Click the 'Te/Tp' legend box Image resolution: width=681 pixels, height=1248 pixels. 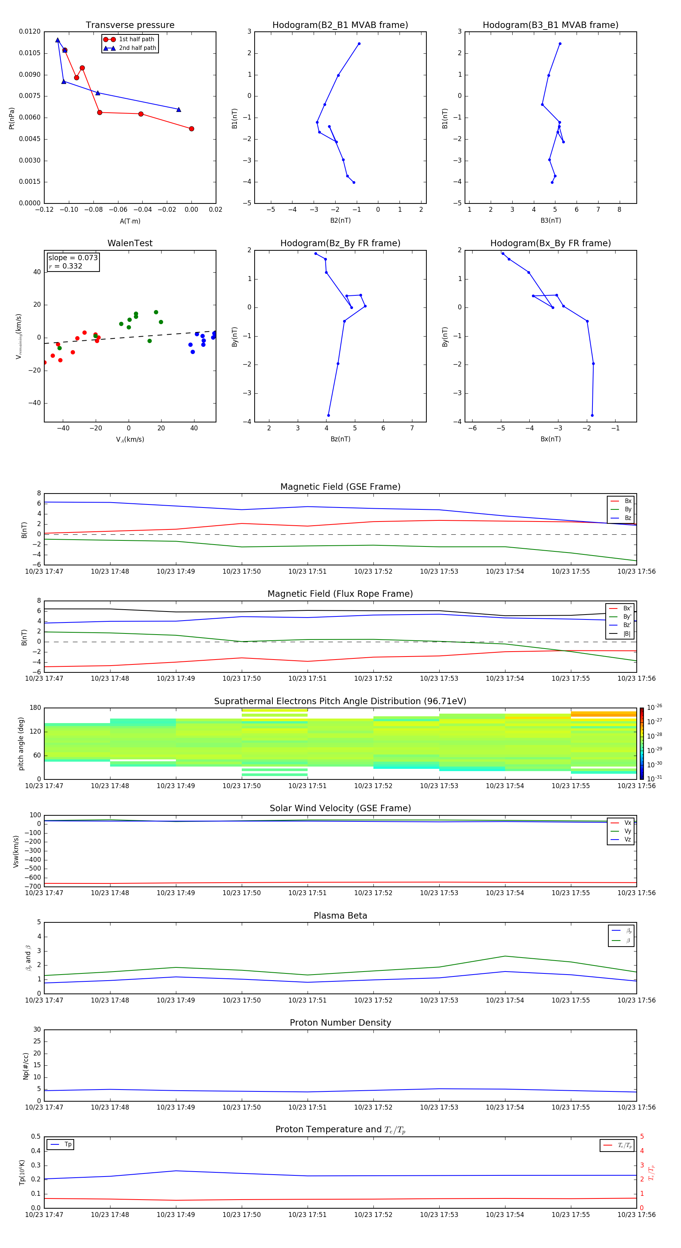tap(617, 1145)
